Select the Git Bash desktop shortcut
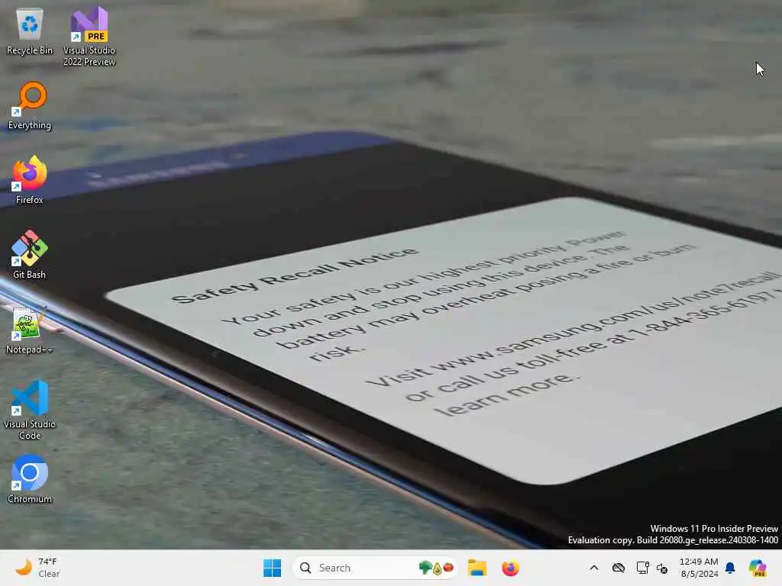The height and width of the screenshot is (586, 782). (30, 255)
